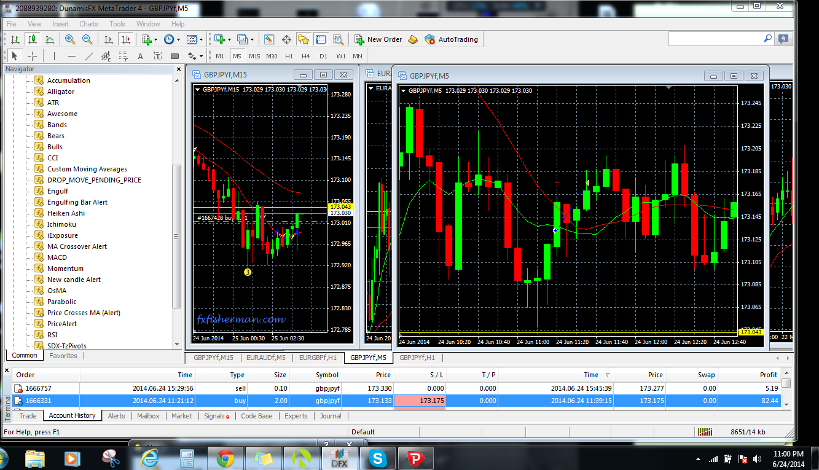Open the Tools menu
The image size is (819, 470).
[x=117, y=24]
